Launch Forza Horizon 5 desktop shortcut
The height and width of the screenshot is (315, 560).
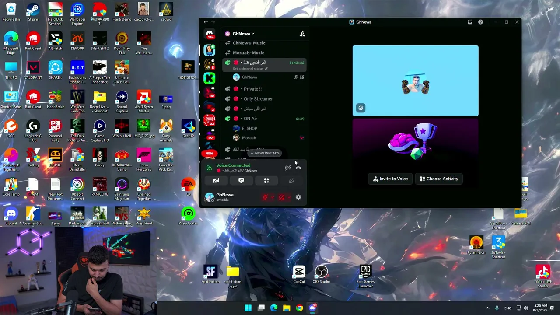point(144,160)
